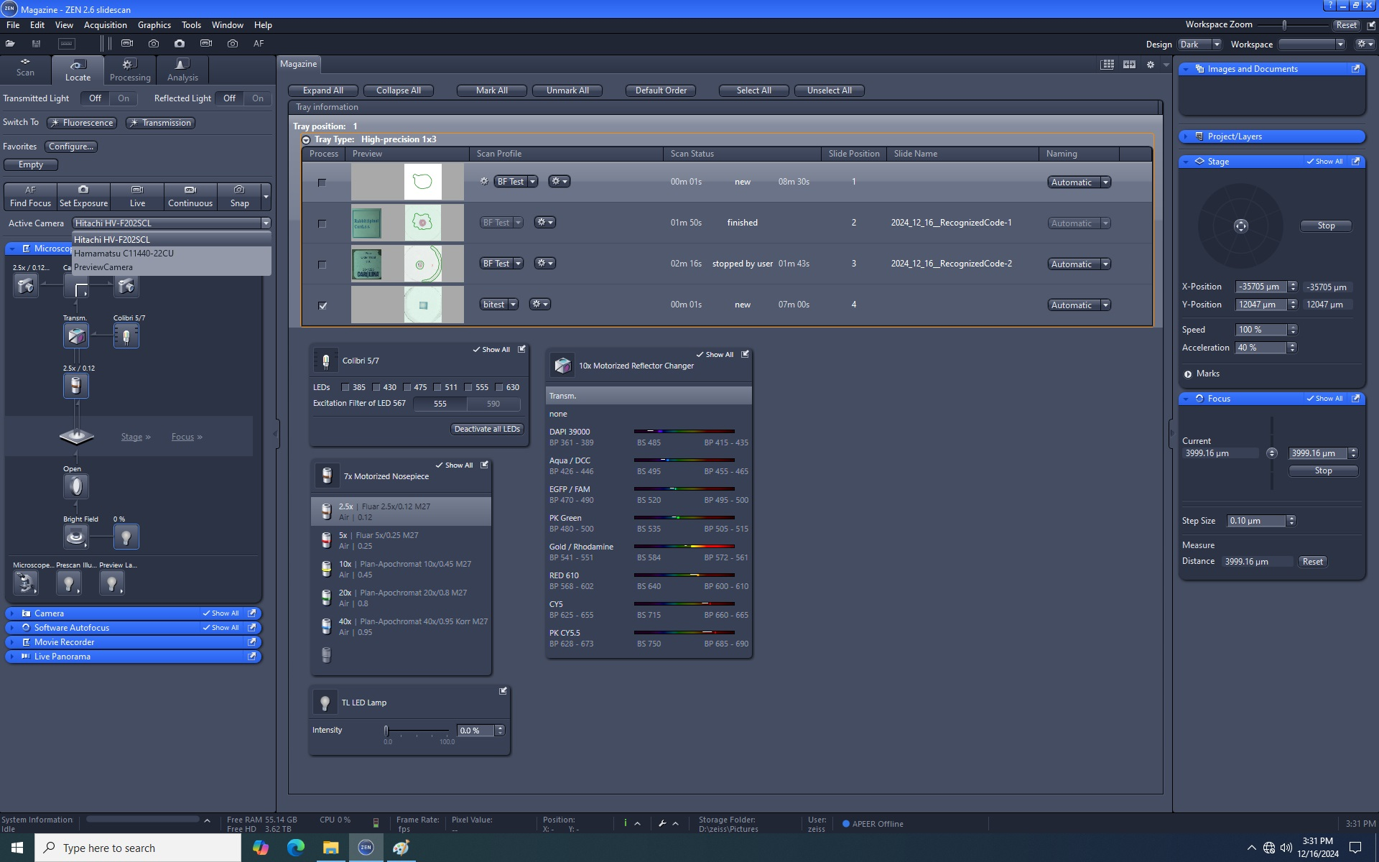Click the Measure Reset button
The image size is (1379, 862).
1312,562
